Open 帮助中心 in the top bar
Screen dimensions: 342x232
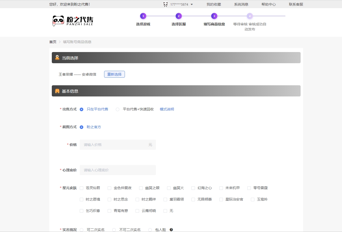tap(269, 4)
